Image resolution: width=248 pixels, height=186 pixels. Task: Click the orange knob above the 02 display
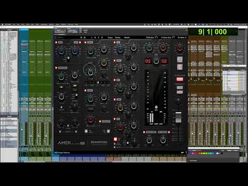(163, 48)
